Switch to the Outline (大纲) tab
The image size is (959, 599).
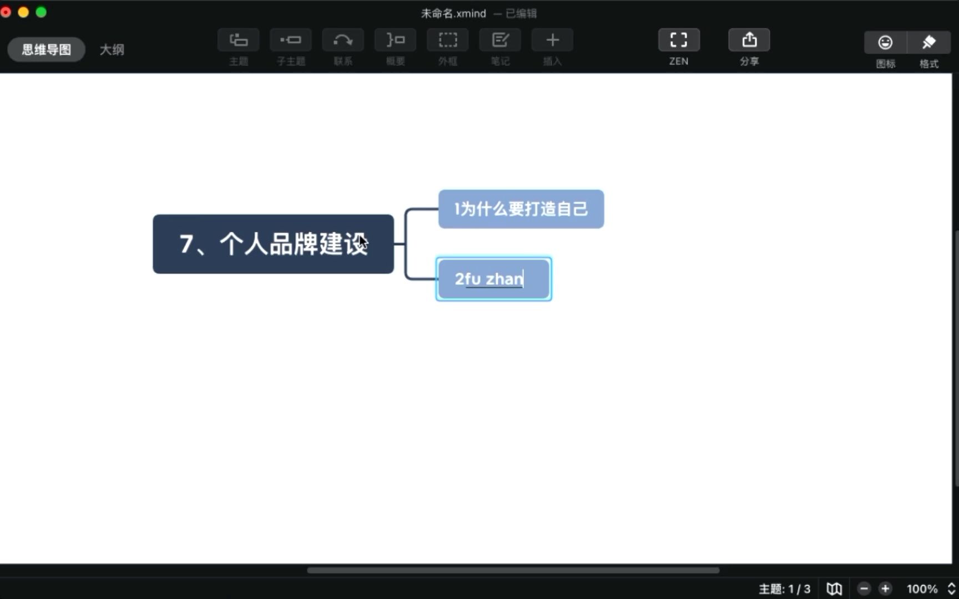click(112, 49)
